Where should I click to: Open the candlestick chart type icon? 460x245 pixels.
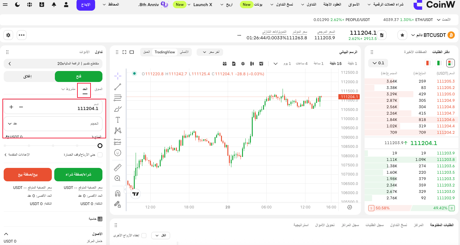(252, 64)
